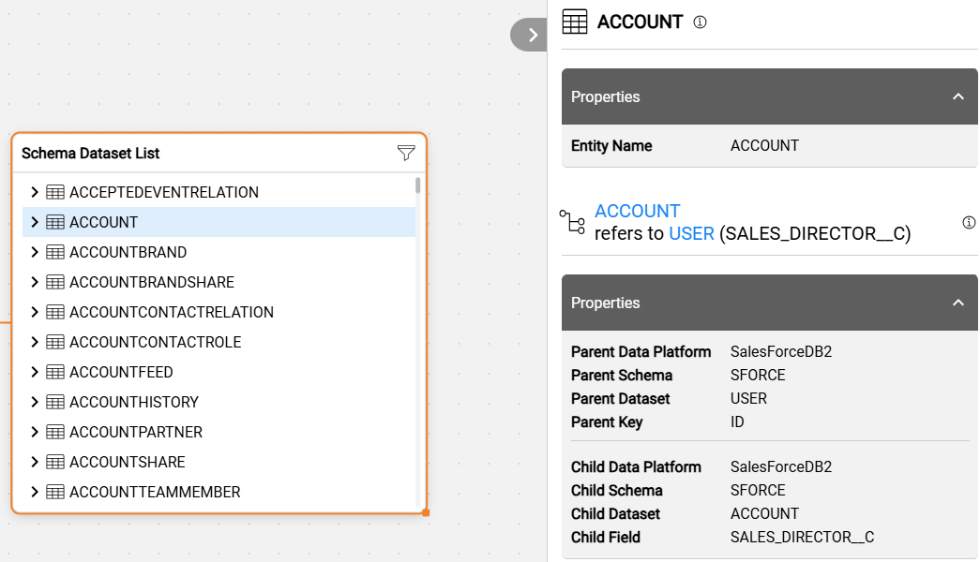Viewport: 980px width, 562px height.
Task: Click the Child Dataset value ACCOUNT
Action: [764, 514]
